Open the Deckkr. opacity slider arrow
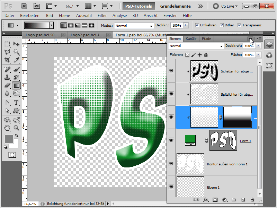 click(186, 25)
